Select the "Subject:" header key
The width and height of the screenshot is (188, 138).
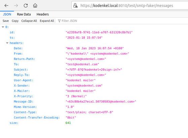pyautogui.click(x=21, y=70)
